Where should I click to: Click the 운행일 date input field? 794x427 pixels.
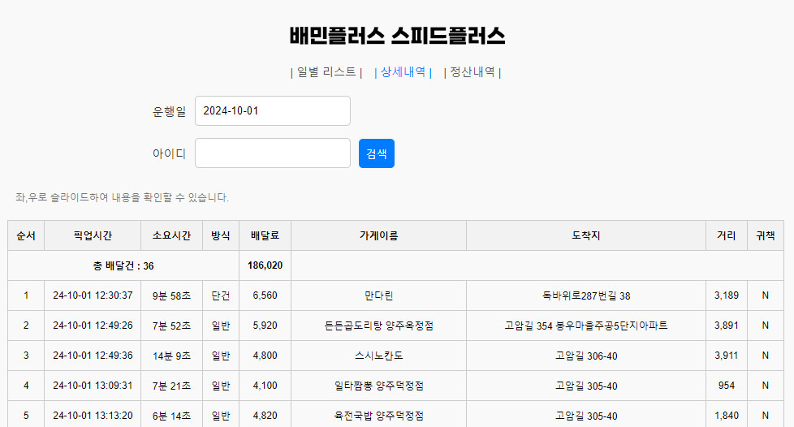272,111
